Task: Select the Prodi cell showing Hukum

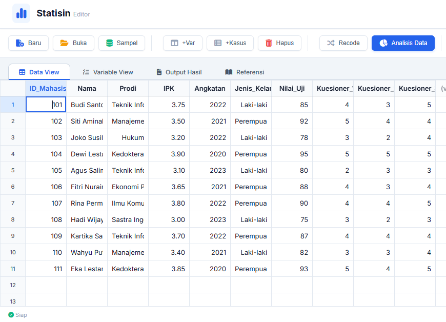Action: pyautogui.click(x=128, y=137)
